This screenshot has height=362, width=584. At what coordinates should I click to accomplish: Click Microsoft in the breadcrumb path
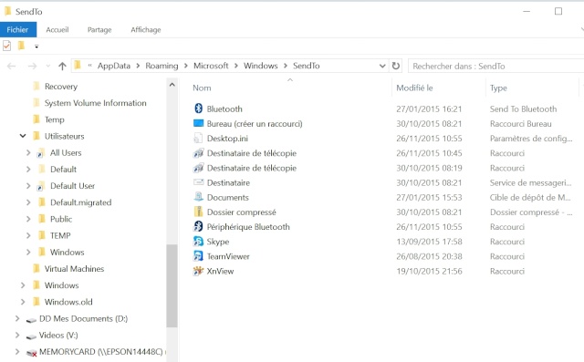tap(211, 66)
